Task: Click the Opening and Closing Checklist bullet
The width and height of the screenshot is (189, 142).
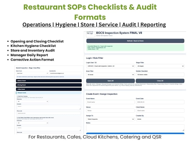Action: coord(37,41)
